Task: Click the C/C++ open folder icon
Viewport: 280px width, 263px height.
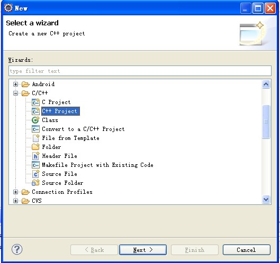Action: [25, 93]
